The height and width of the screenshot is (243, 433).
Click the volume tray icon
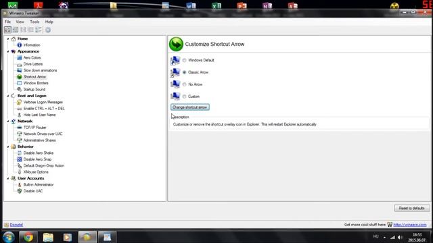tap(400, 237)
